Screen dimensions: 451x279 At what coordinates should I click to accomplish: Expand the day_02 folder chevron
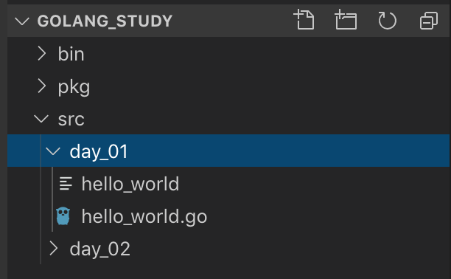pyautogui.click(x=54, y=249)
